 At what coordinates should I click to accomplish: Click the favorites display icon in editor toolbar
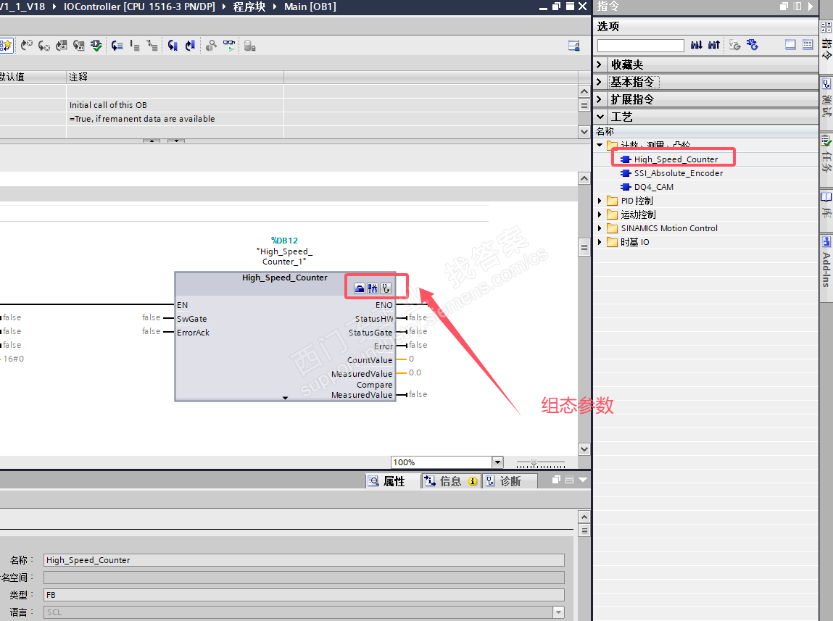pos(5,46)
